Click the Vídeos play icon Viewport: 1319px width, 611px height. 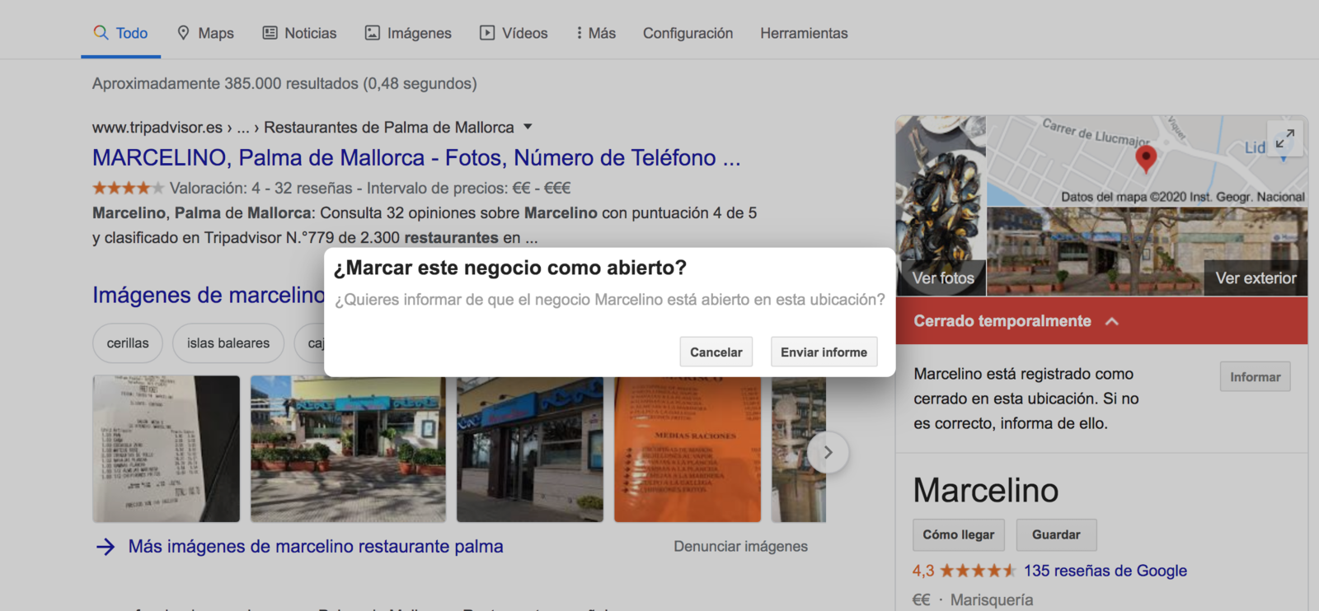(x=487, y=33)
